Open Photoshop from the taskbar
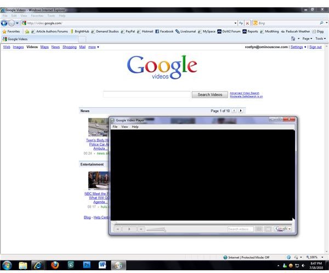Image resolution: width=329 pixels, height=273 pixels. click(x=86, y=265)
